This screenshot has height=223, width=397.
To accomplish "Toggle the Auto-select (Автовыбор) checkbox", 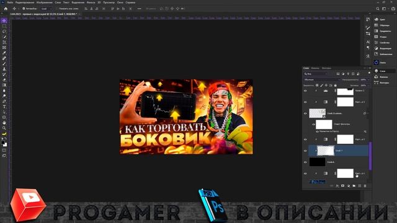I will [24, 9].
